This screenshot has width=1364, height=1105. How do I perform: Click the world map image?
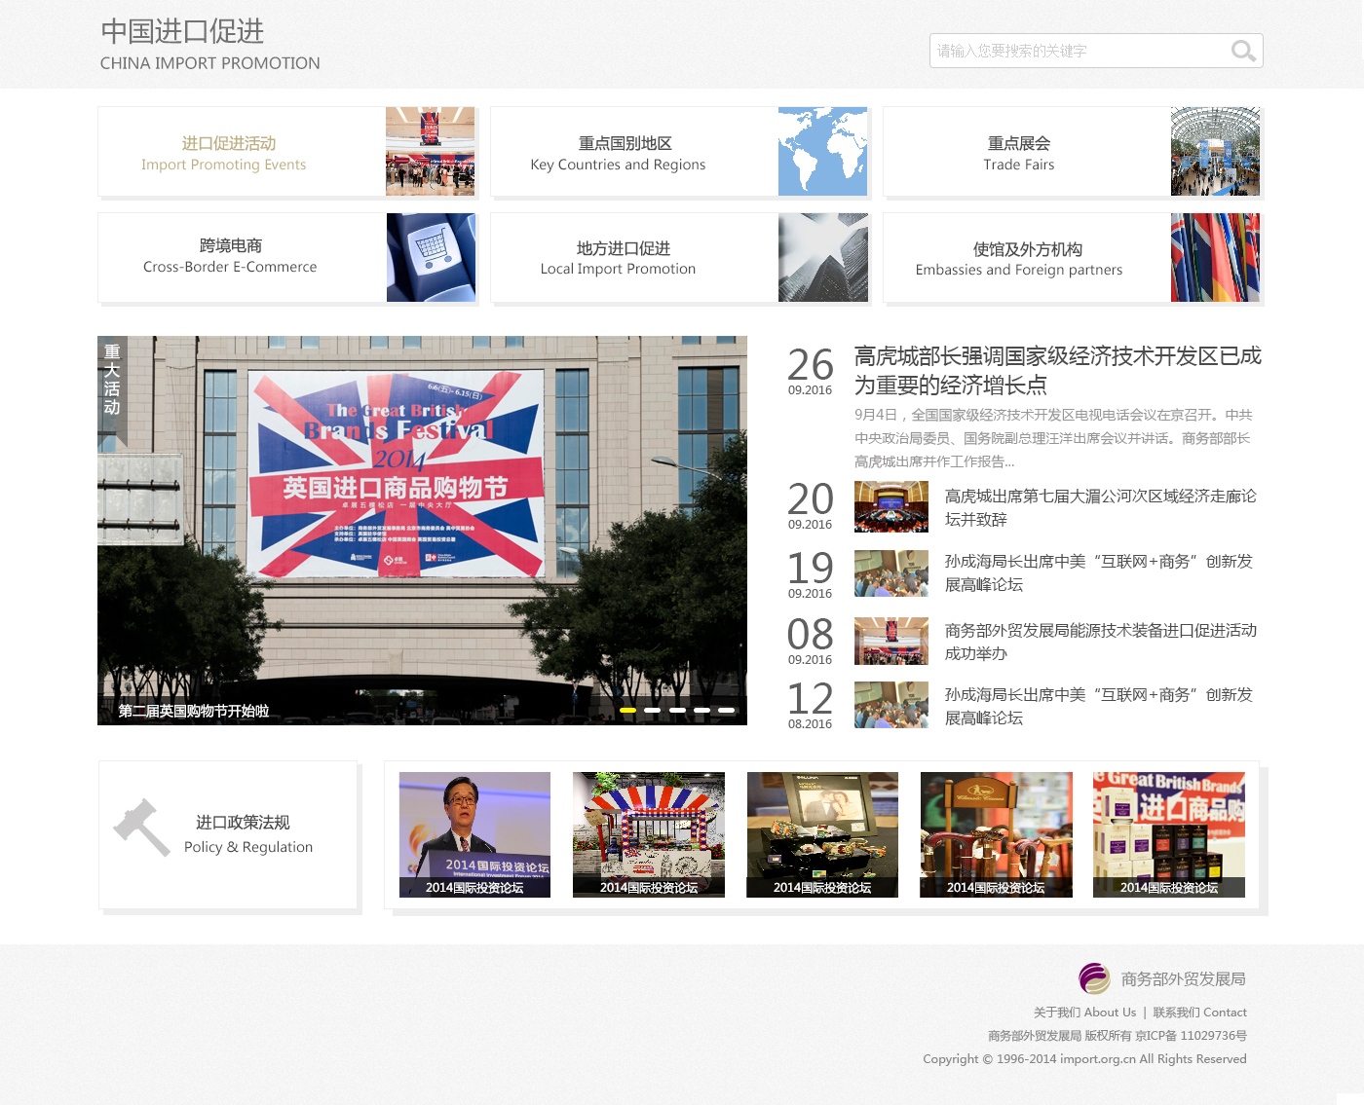pyautogui.click(x=823, y=151)
